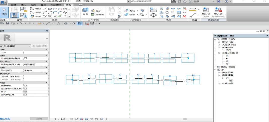The image size is (269, 122).
Task: Click the Save floppy disk icon
Action: [7, 23]
